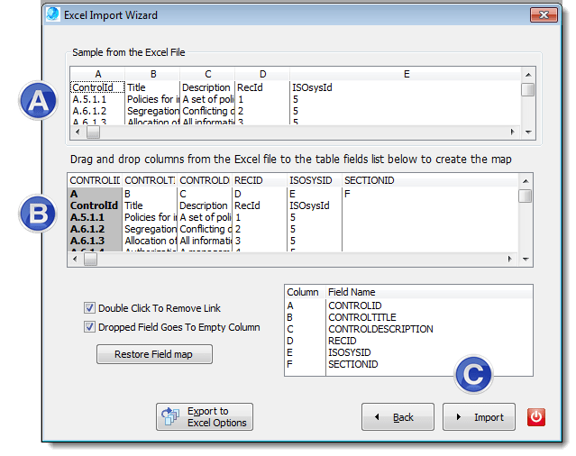Click the Excel Import Wizard title icon

click(x=53, y=14)
